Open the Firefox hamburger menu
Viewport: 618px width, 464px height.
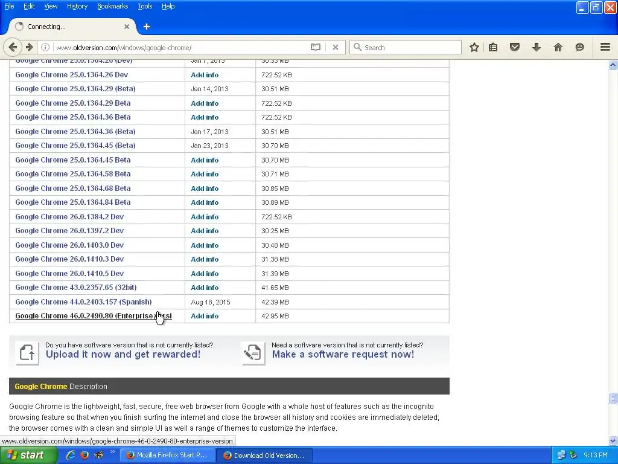tap(605, 47)
